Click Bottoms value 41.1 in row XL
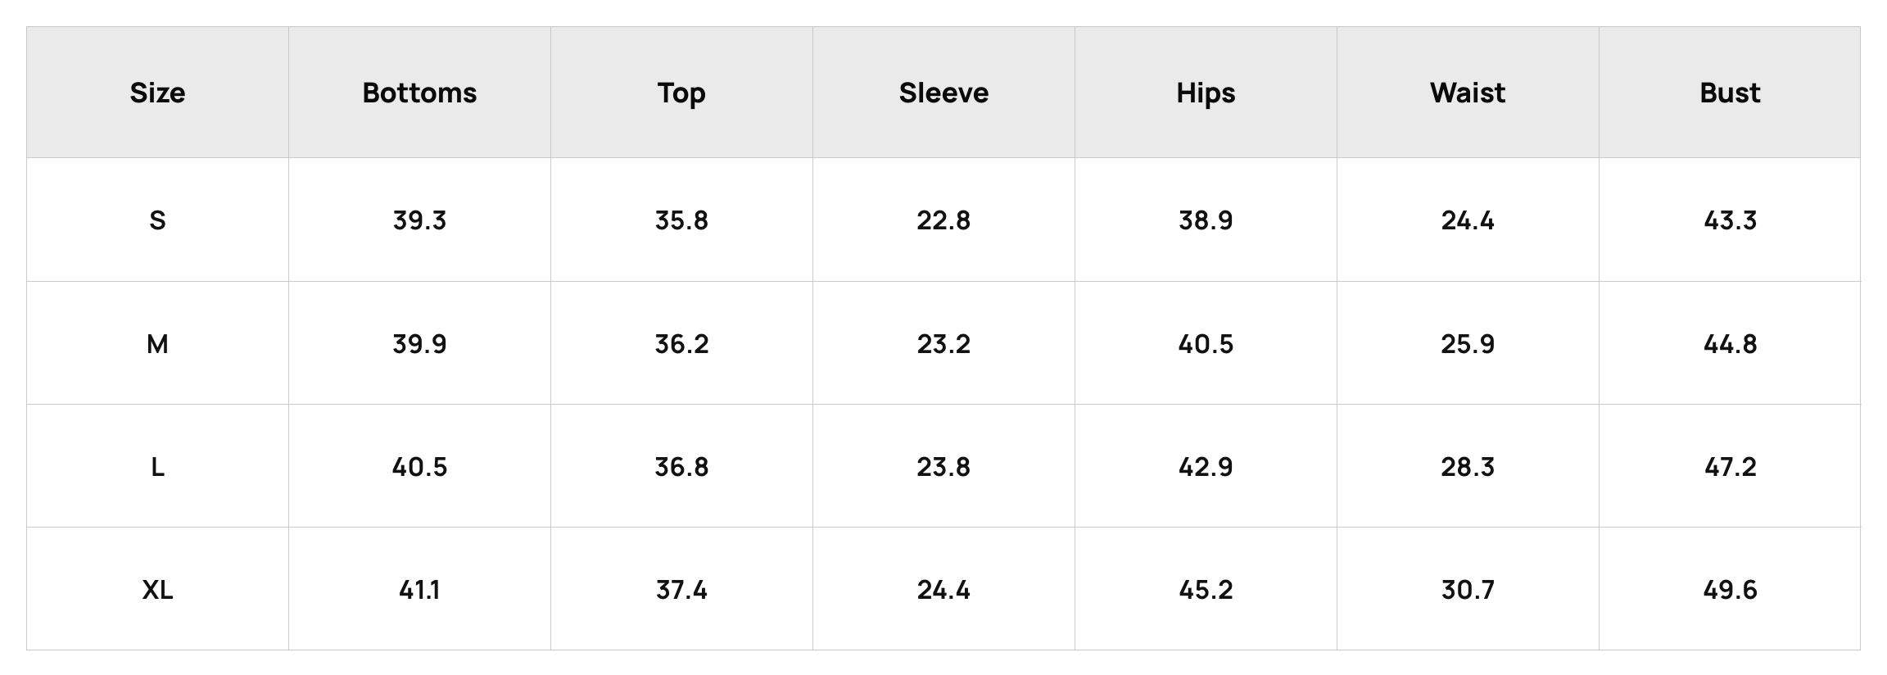 coord(419,590)
